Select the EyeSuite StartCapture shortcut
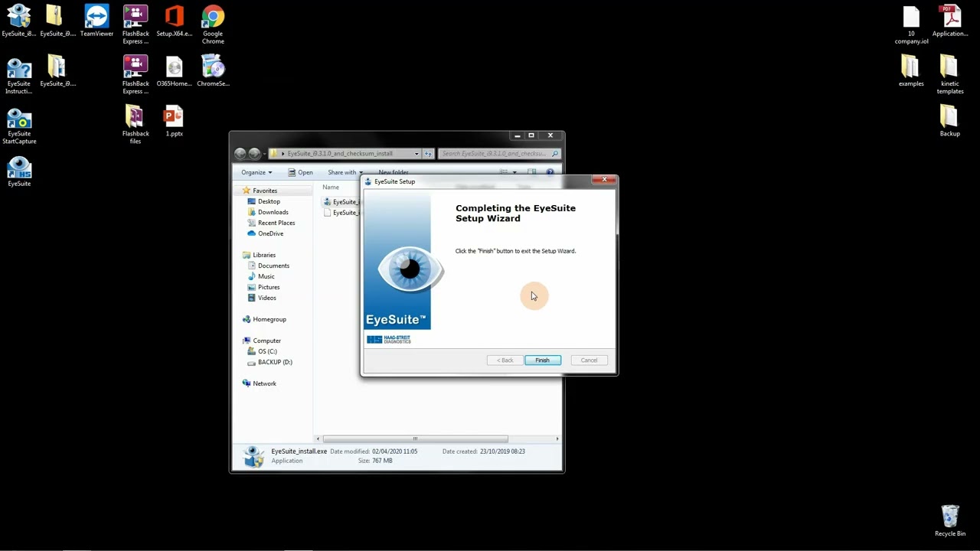The image size is (980, 551). pos(19,125)
